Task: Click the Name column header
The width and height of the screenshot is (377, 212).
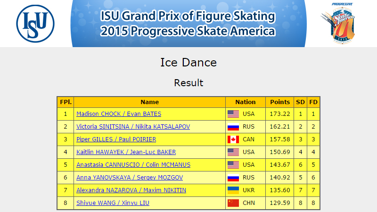Action: click(149, 102)
